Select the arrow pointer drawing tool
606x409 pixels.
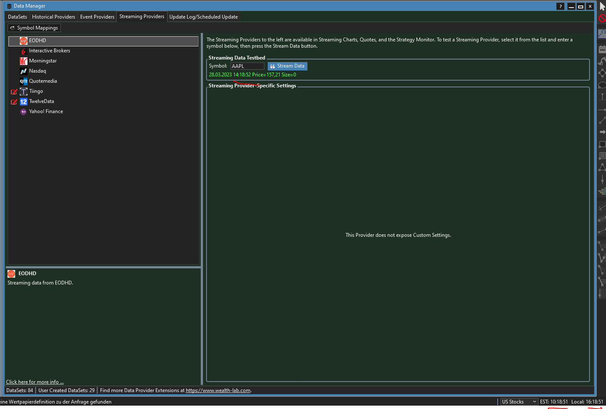pyautogui.click(x=602, y=6)
